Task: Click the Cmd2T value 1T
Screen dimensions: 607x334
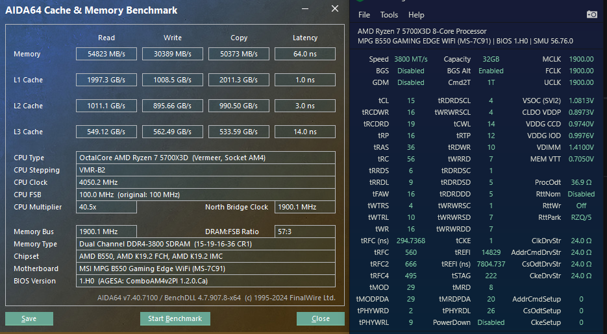Action: click(x=491, y=82)
